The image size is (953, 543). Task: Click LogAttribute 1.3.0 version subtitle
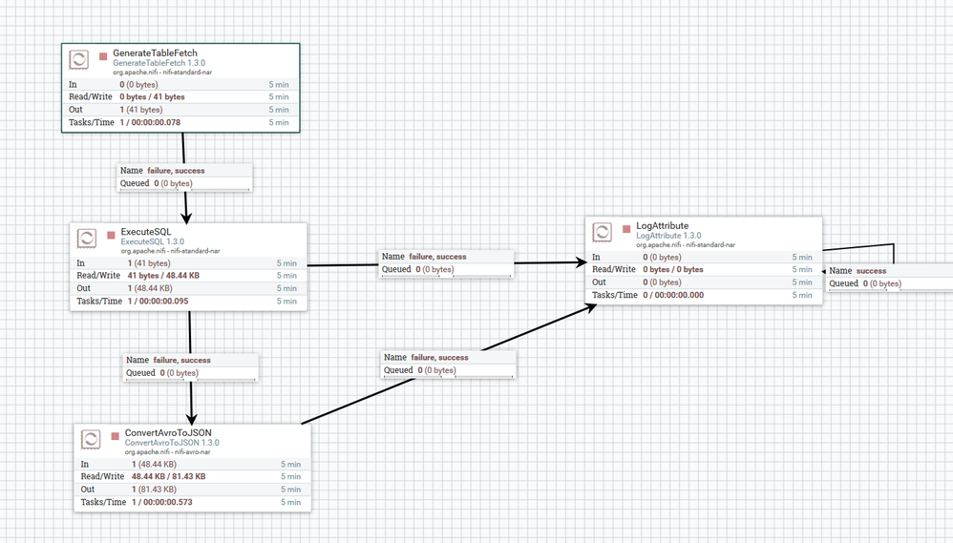[668, 235]
